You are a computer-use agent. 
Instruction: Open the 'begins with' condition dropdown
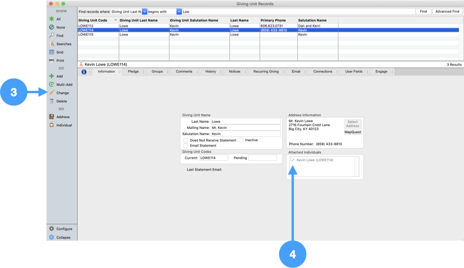coord(179,12)
